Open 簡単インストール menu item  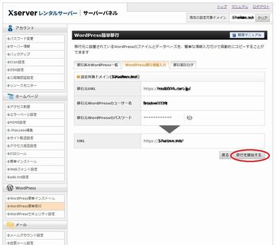35,161
